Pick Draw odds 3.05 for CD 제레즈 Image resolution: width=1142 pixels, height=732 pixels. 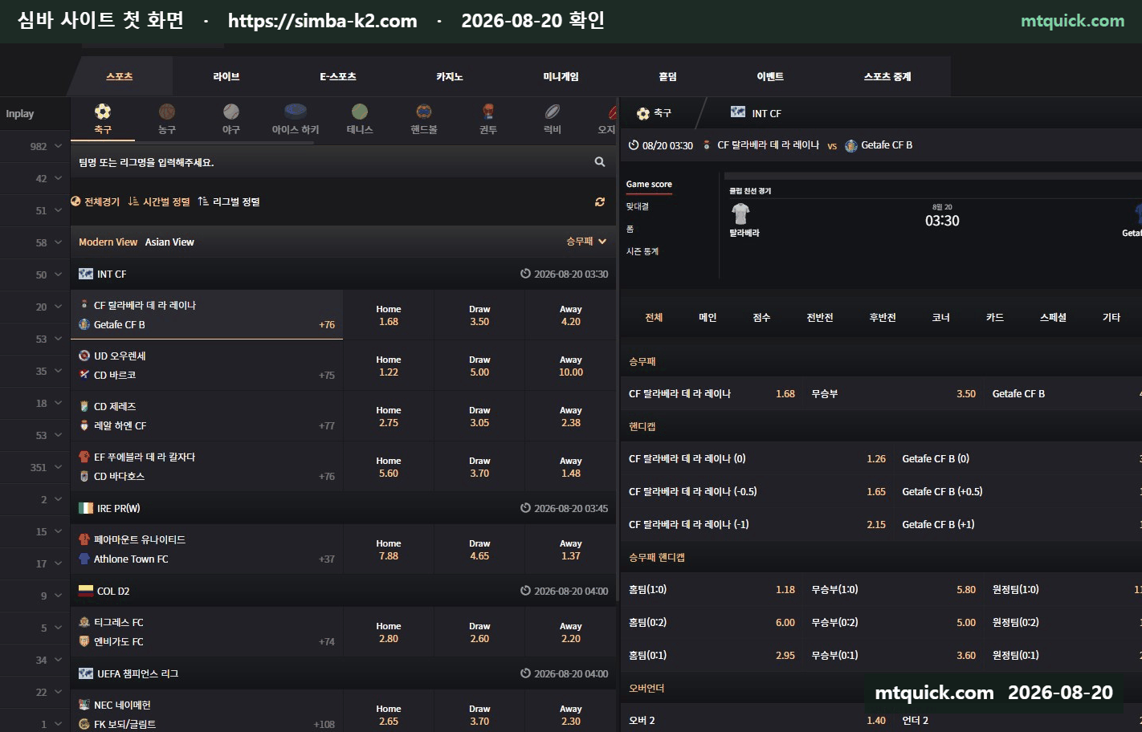tap(479, 417)
